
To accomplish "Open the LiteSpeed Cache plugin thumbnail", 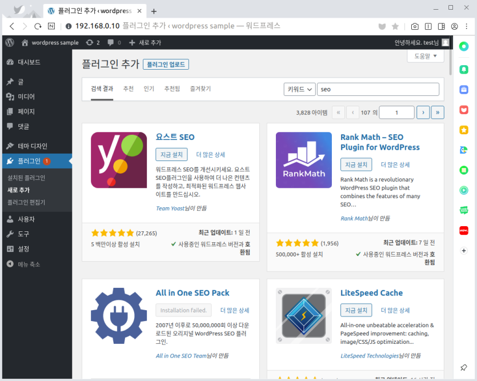I will click(303, 316).
